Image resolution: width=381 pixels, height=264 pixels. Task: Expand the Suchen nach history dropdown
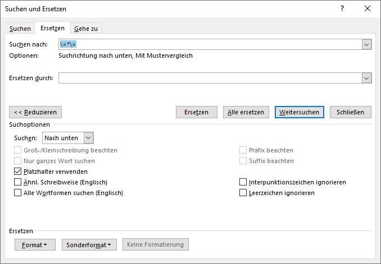367,45
